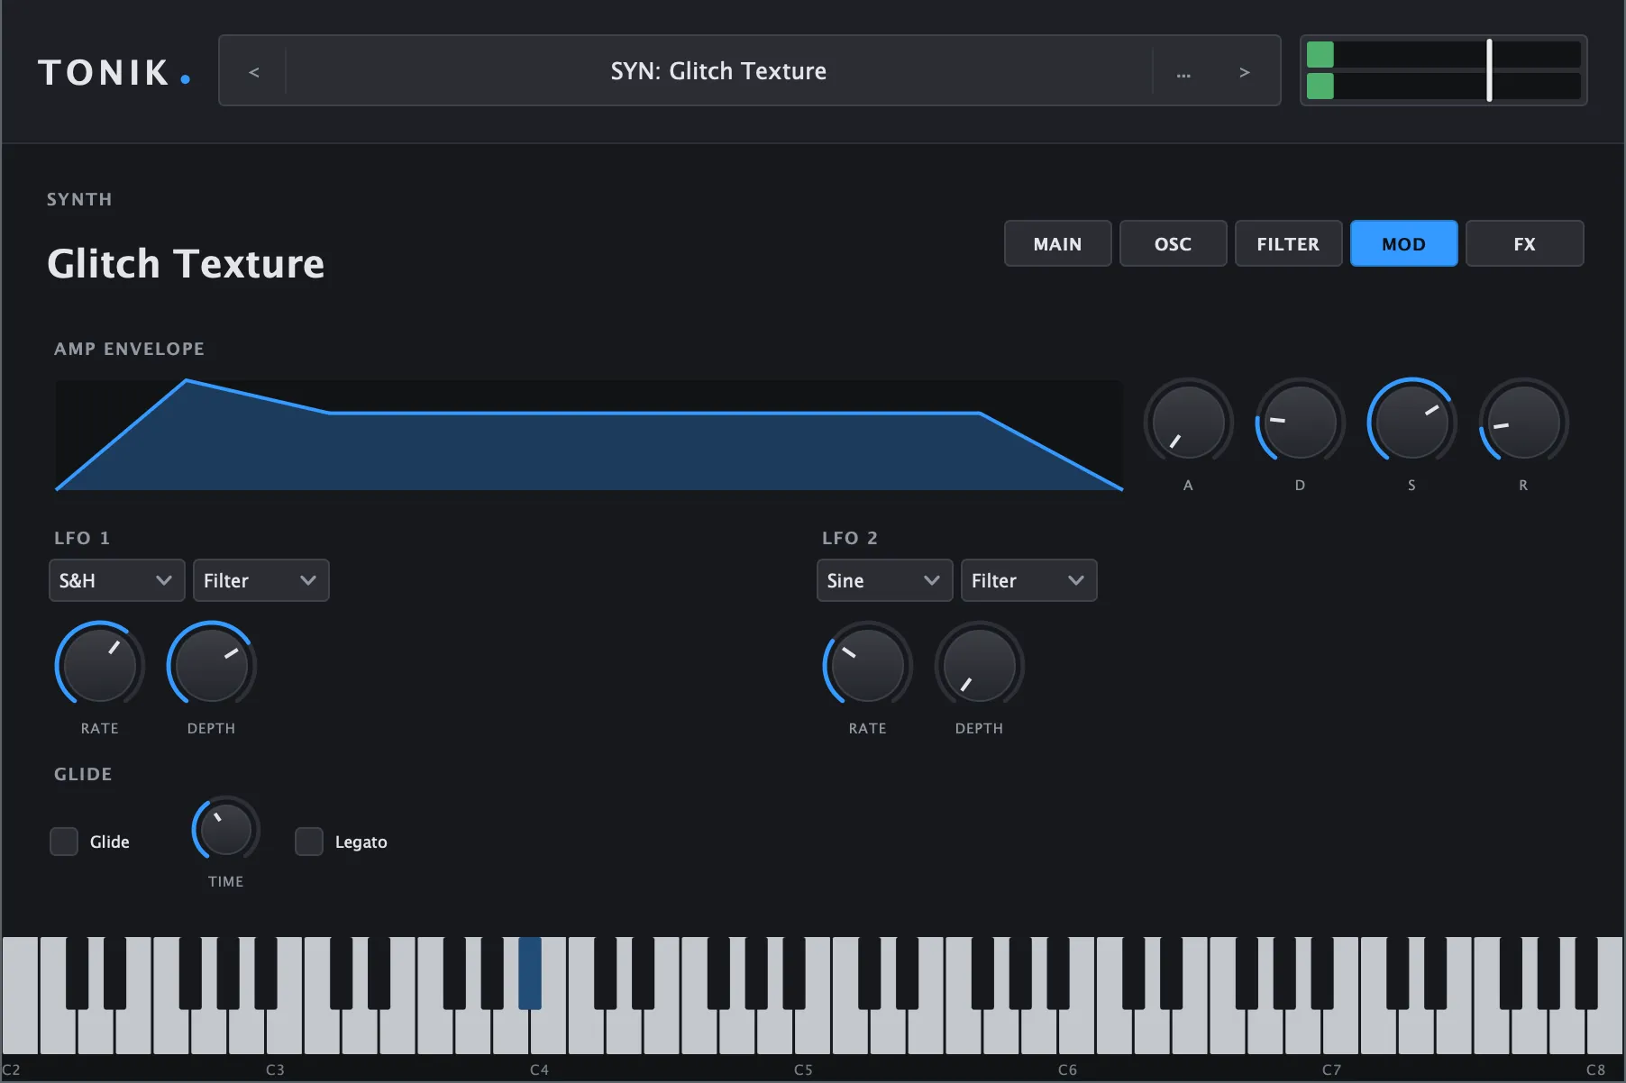Enable the Glide checkbox
This screenshot has height=1083, width=1626.
[x=64, y=842]
